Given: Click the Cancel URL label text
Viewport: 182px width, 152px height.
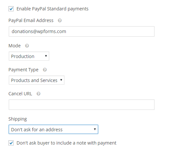Looking at the screenshot, I should [20, 94].
